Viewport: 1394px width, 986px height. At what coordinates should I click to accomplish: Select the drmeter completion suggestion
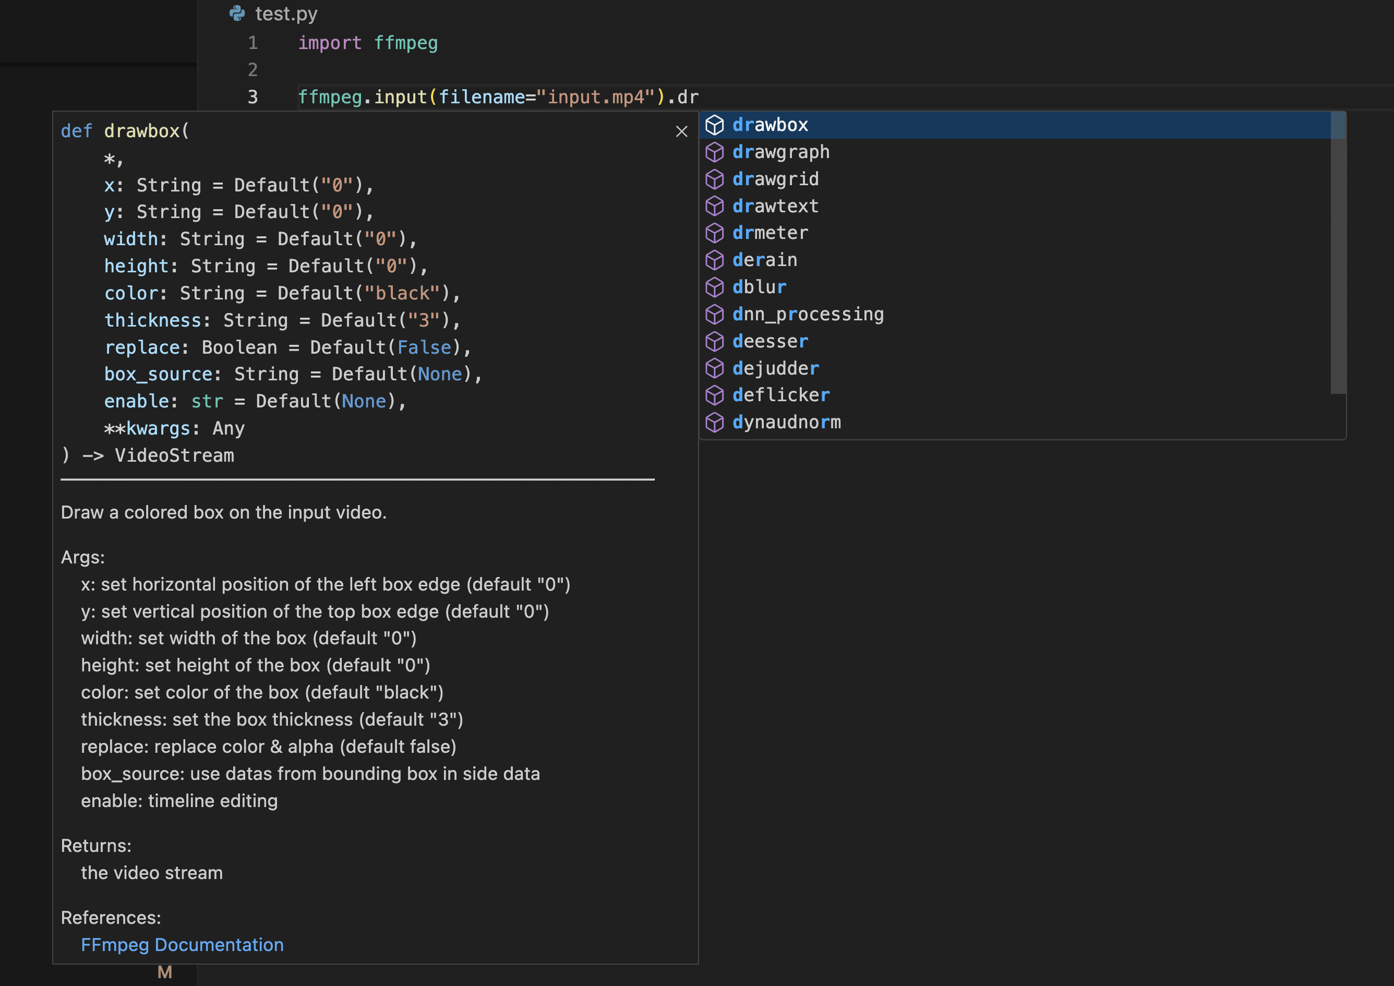pos(769,233)
